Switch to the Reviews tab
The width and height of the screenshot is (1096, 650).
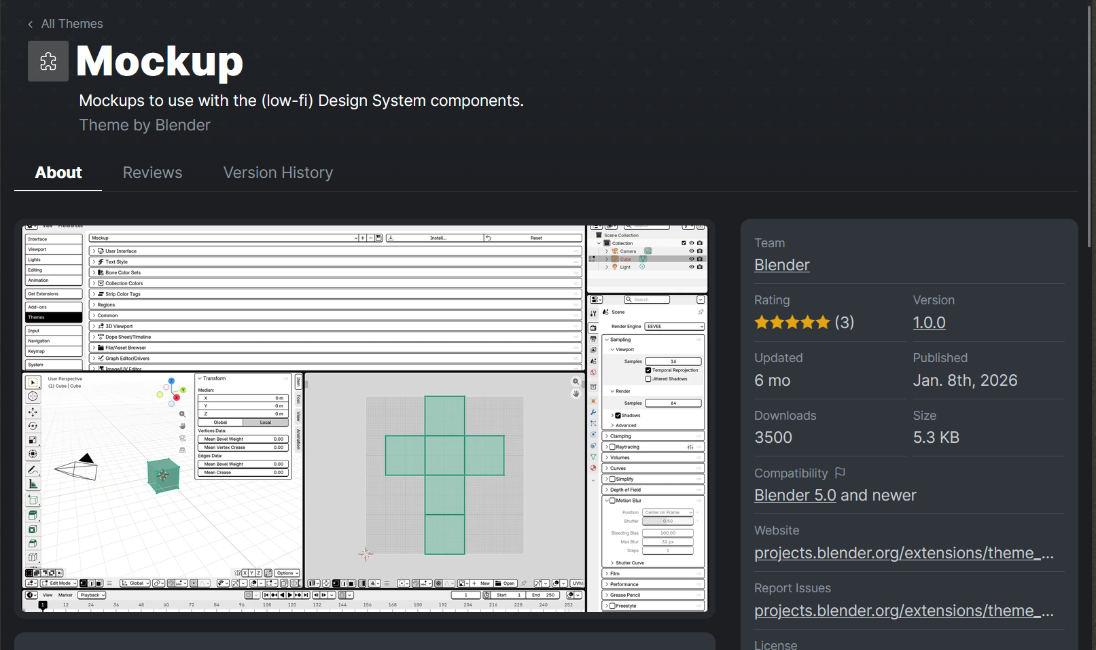[152, 173]
